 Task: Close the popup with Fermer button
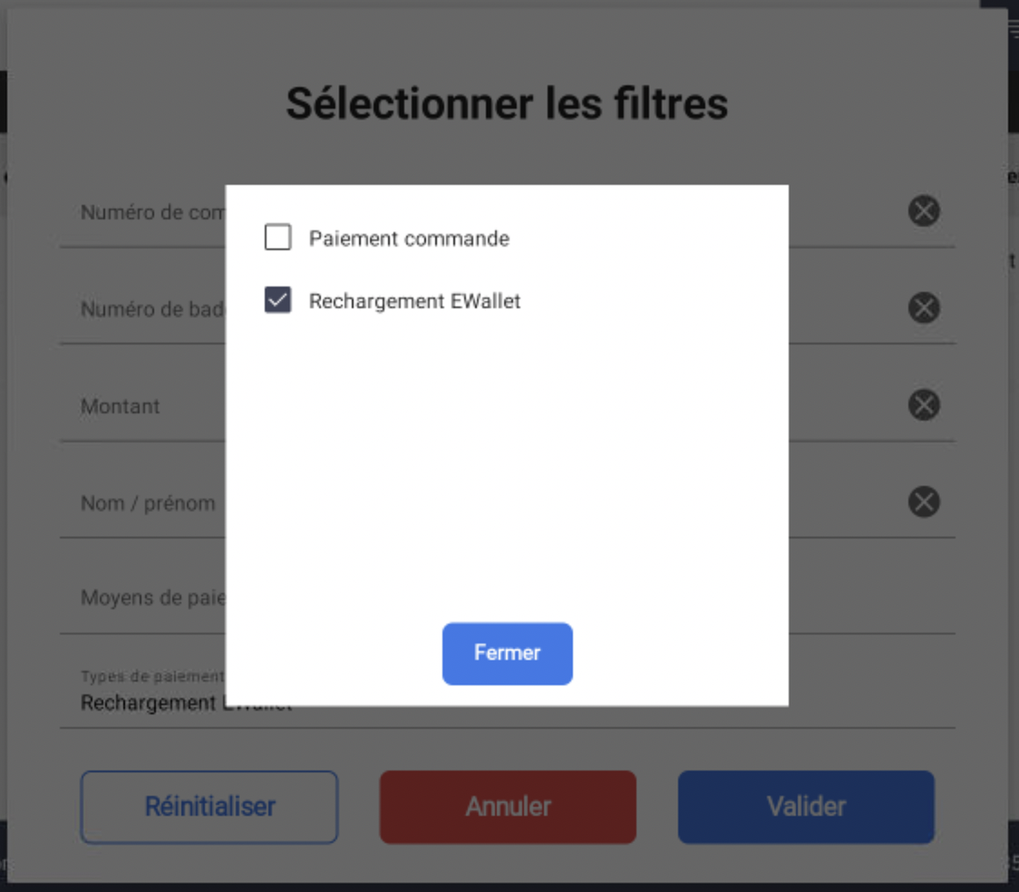pos(507,653)
